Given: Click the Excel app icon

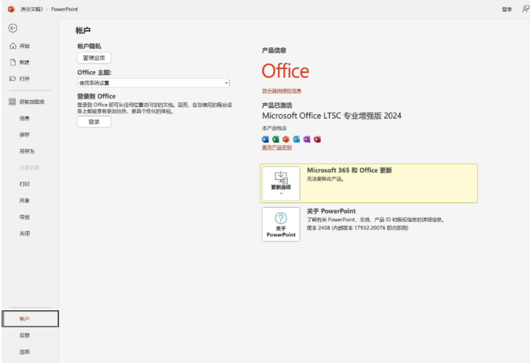Looking at the screenshot, I should pyautogui.click(x=275, y=140).
